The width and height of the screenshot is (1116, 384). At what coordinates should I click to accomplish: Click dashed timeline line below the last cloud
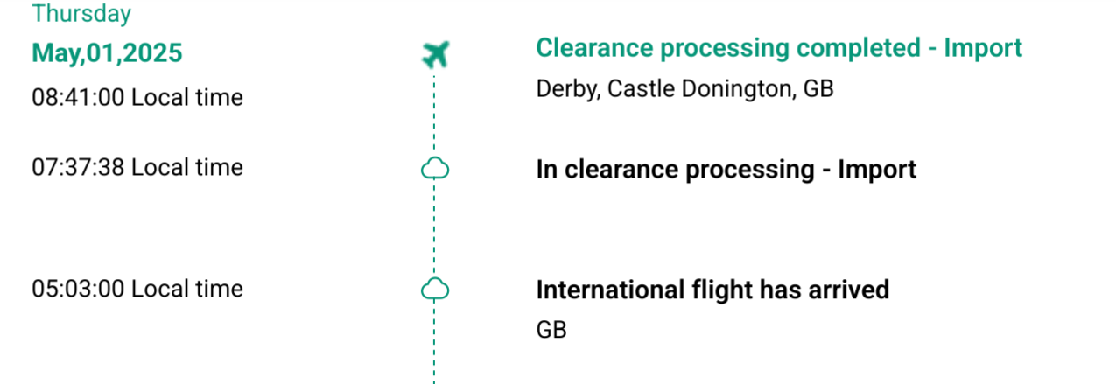tap(435, 343)
